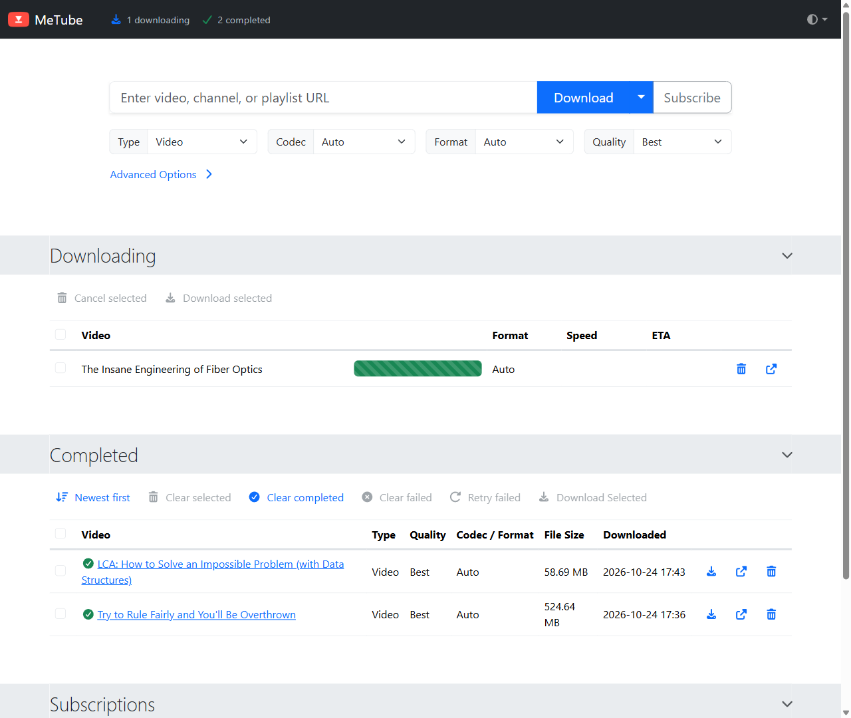Open the Download button split arrow

[641, 98]
